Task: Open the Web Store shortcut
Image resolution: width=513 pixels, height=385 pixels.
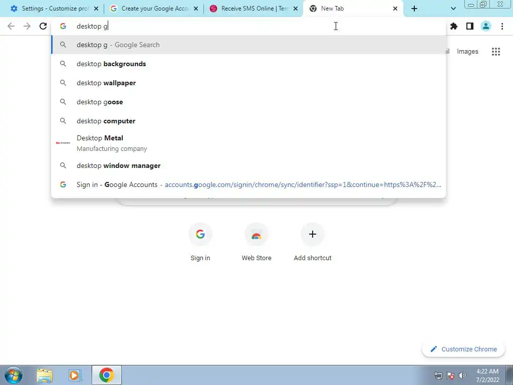Action: 256,242
